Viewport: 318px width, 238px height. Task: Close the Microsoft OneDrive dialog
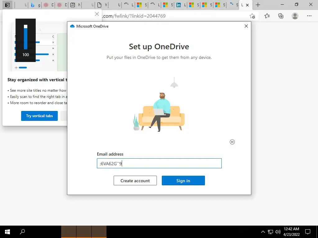pos(246,26)
